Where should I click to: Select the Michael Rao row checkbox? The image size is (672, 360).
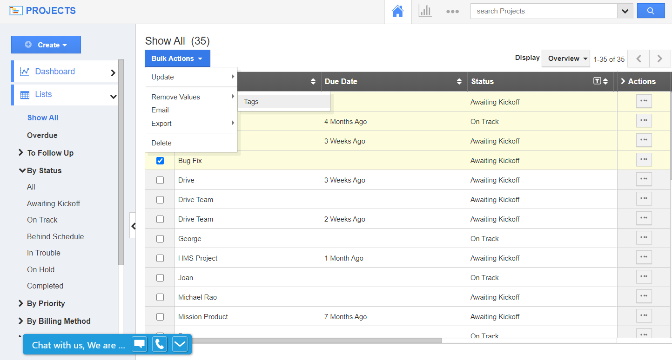point(160,297)
